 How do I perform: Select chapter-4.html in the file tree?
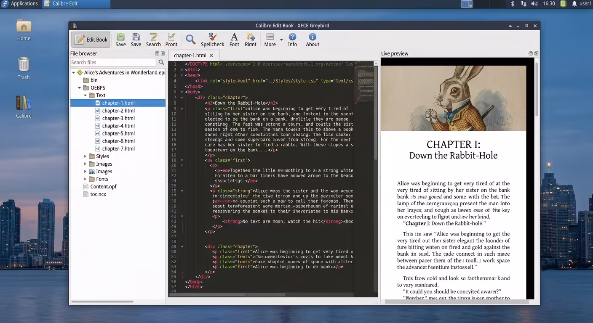pos(118,126)
